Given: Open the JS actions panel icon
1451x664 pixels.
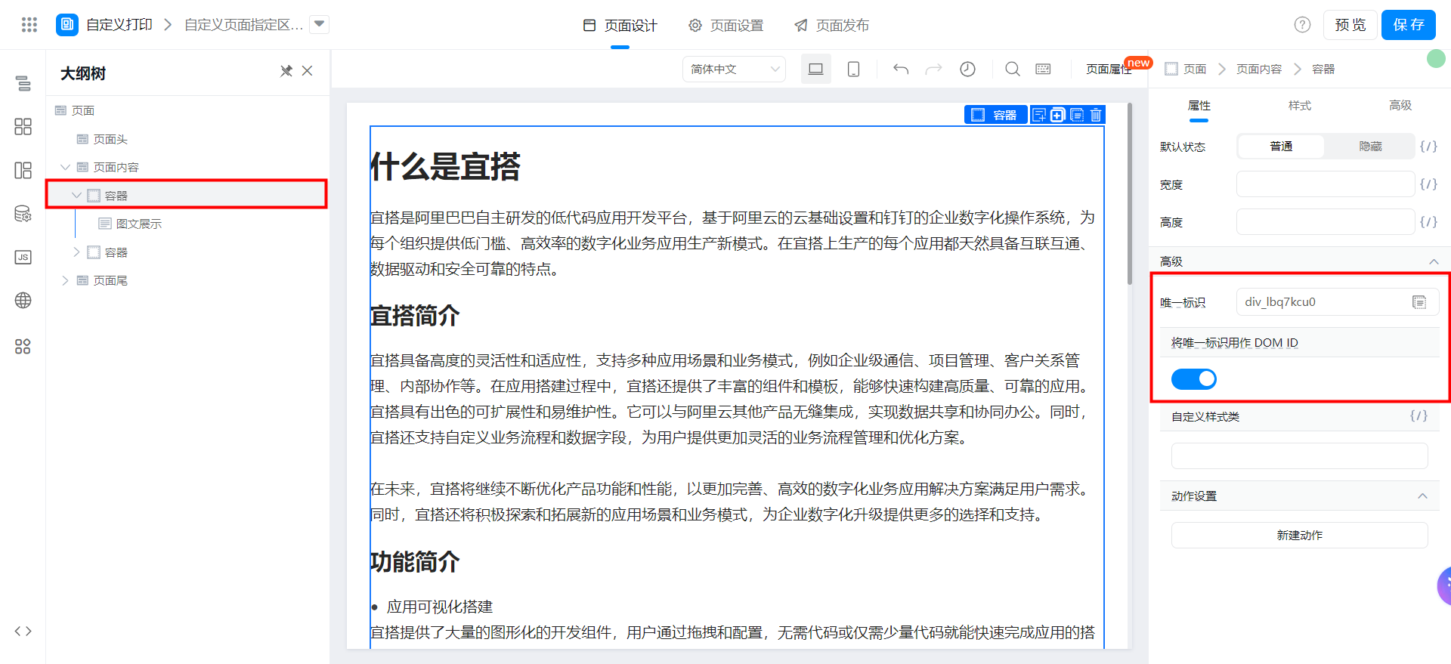Looking at the screenshot, I should click(x=23, y=257).
